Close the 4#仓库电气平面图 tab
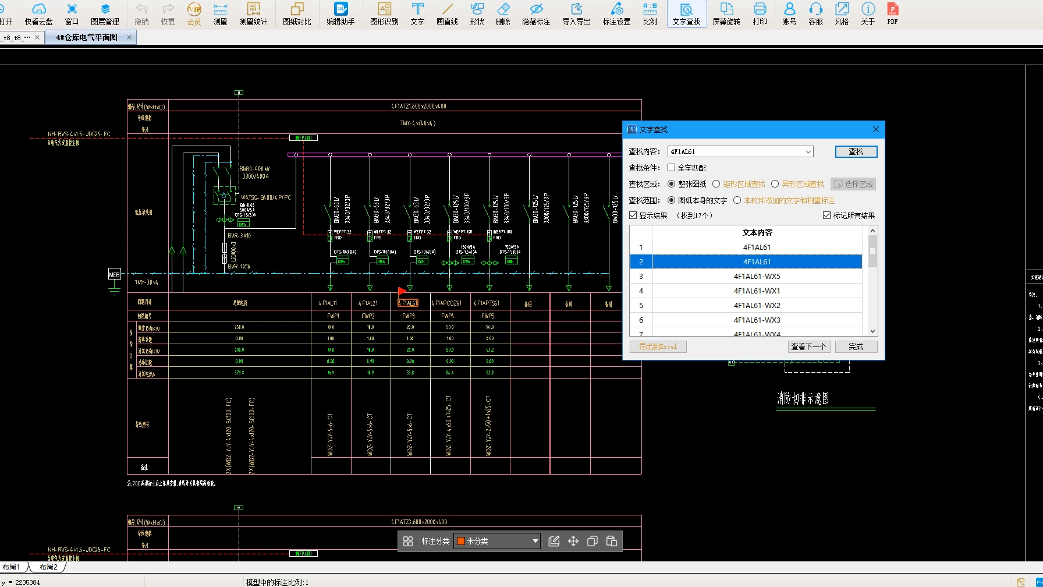The image size is (1043, 587). 129,37
